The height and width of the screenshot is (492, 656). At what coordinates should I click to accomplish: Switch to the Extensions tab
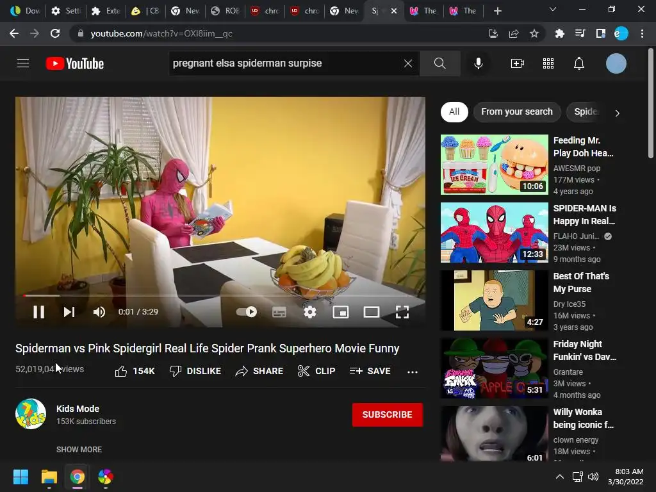(x=106, y=11)
